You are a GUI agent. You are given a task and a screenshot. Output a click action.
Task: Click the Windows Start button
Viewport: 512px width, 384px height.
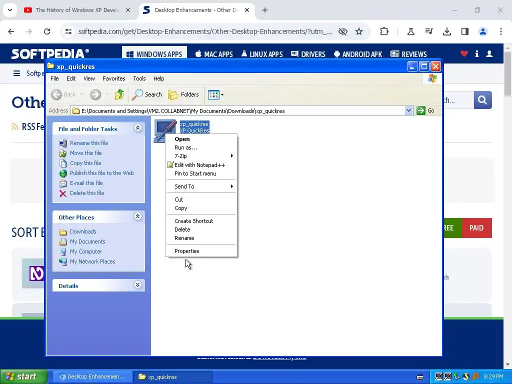pyautogui.click(x=24, y=376)
